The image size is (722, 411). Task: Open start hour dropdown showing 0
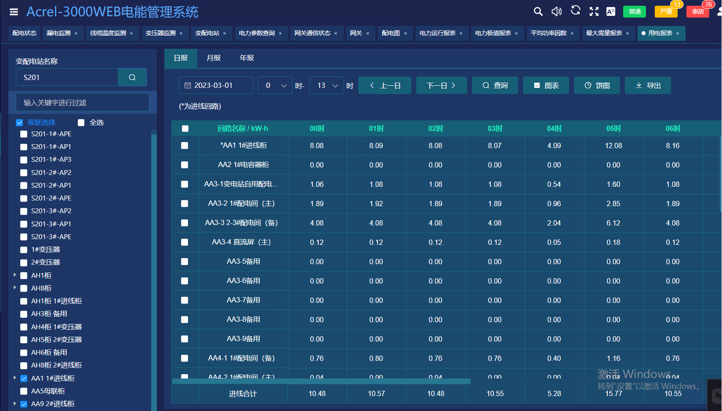pyautogui.click(x=275, y=85)
